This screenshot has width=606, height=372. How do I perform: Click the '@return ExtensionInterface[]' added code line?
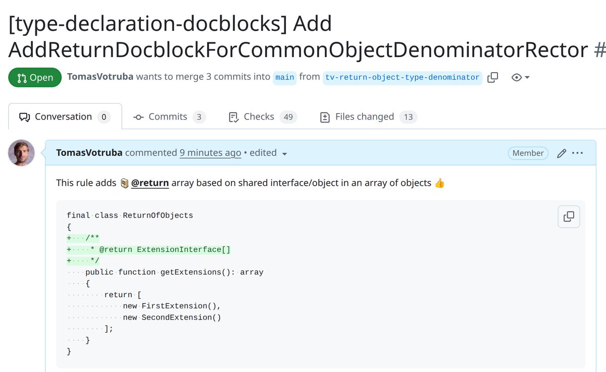[x=149, y=249]
